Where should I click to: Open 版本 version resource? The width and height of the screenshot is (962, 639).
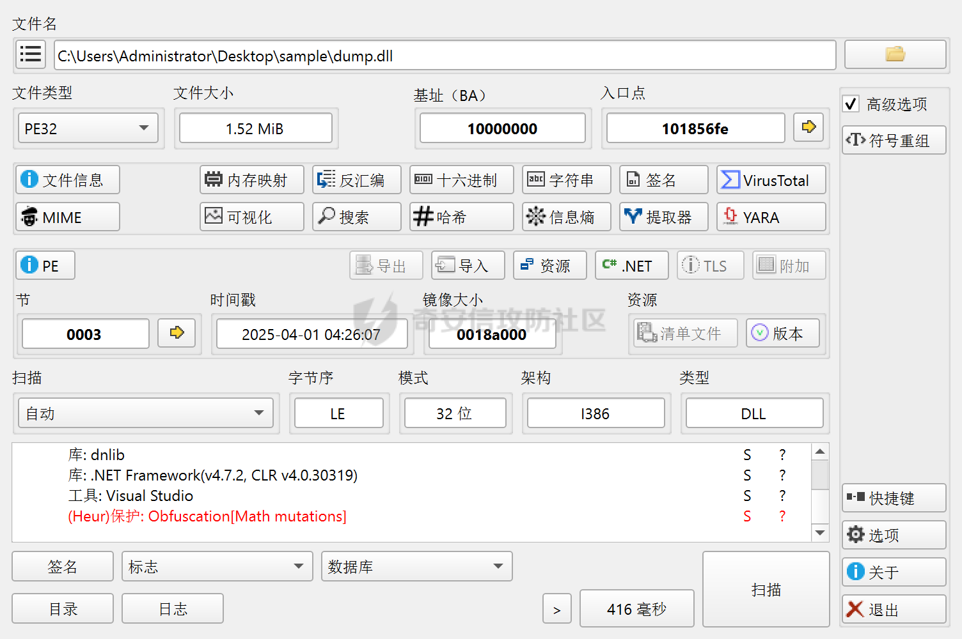click(783, 333)
